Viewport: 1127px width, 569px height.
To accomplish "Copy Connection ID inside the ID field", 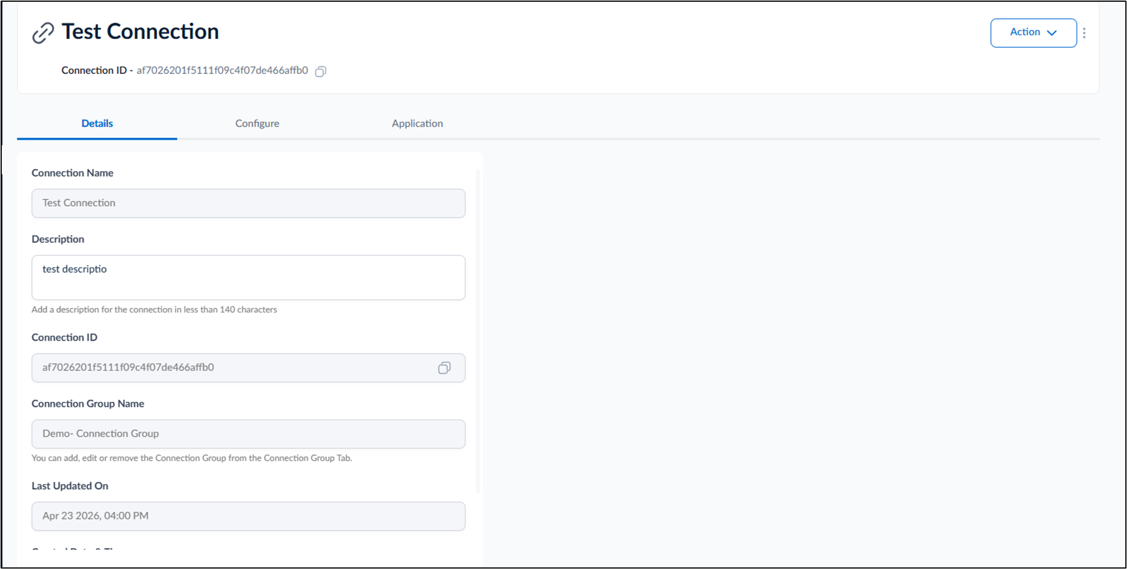I will (x=444, y=368).
